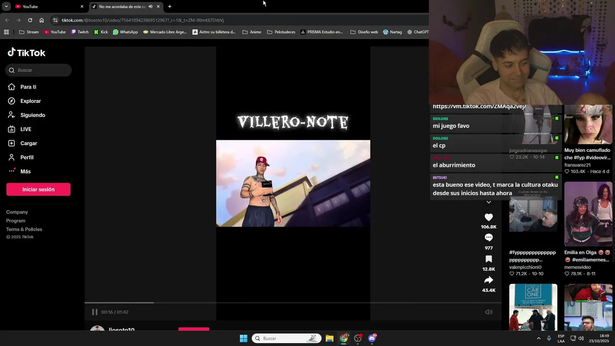Pause the TikTok video

[x=95, y=312]
